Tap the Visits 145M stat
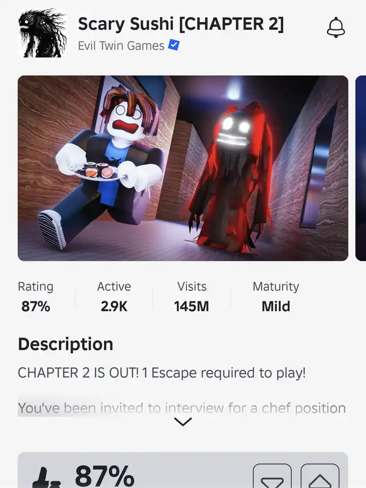The height and width of the screenshot is (488, 366). pos(192,296)
